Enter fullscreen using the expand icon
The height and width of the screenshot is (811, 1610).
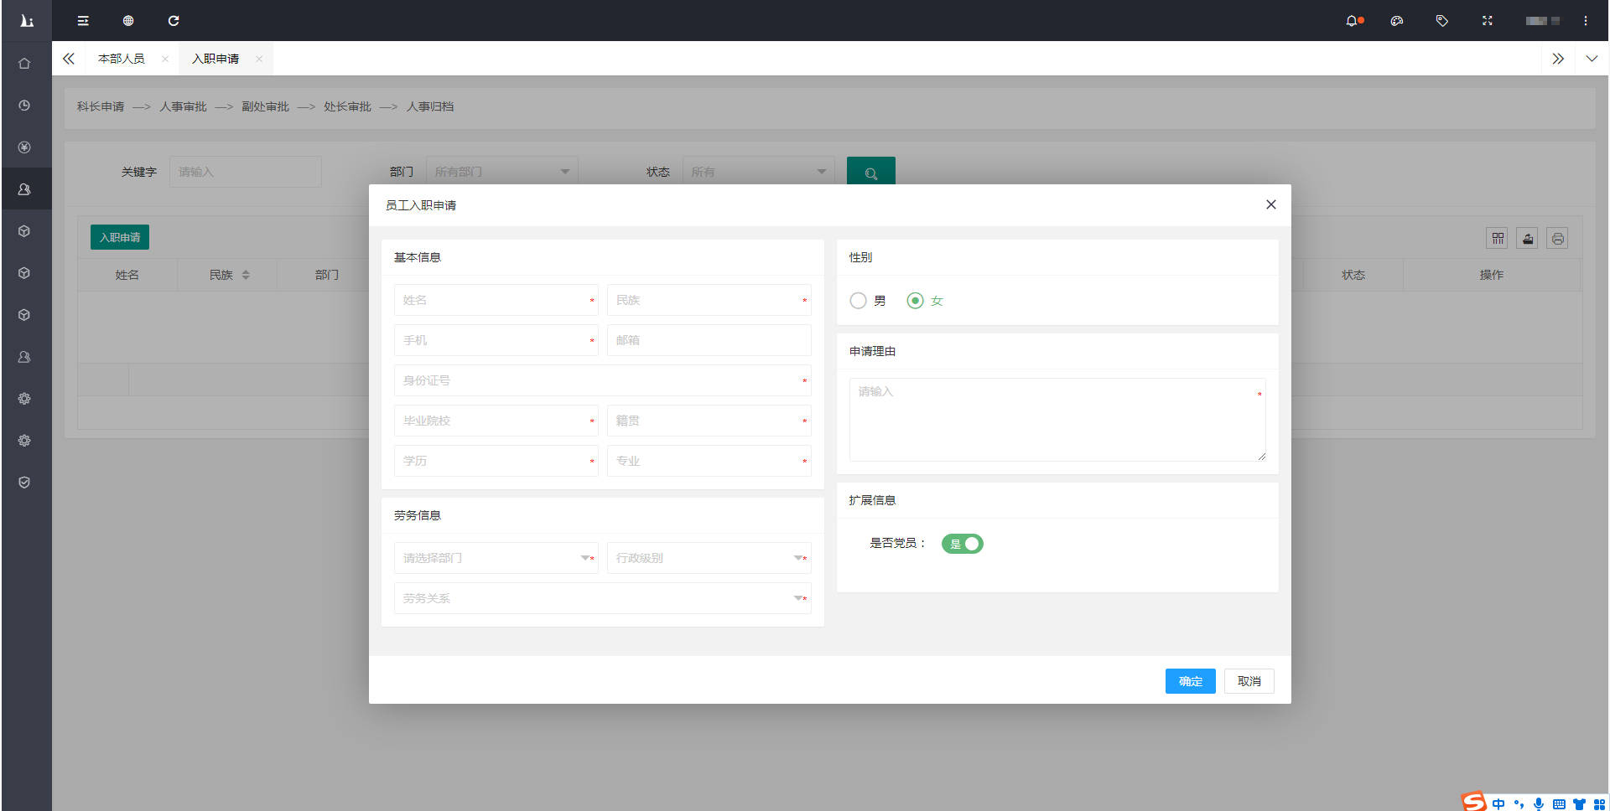(x=1487, y=21)
